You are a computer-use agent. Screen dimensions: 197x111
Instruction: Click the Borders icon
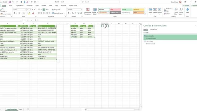coord(24,13)
